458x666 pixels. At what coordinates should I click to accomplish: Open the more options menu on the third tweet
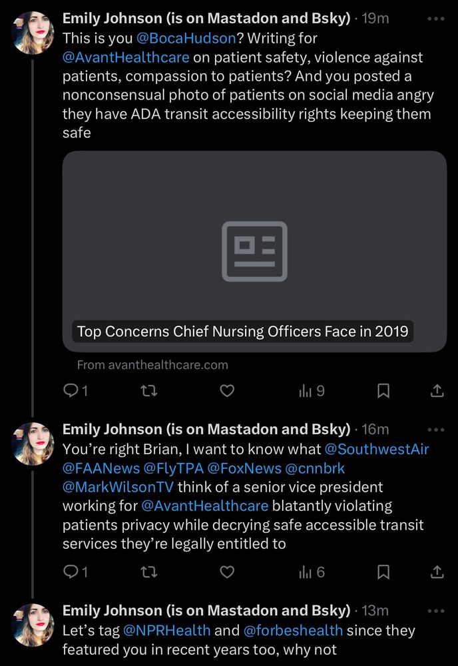click(437, 611)
